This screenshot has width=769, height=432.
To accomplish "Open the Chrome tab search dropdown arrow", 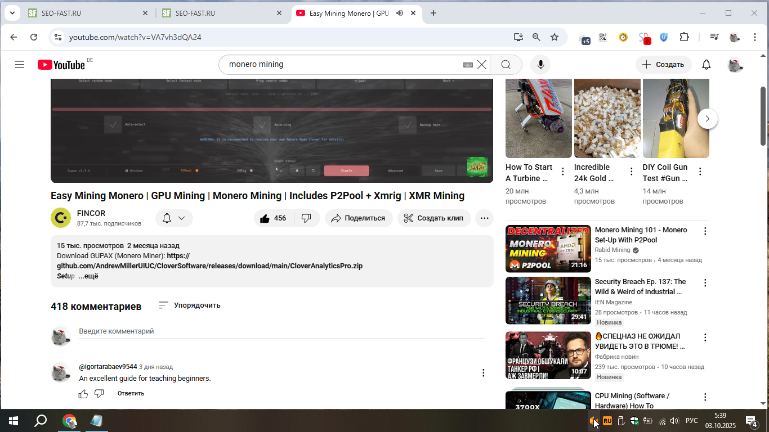I will pos(12,13).
